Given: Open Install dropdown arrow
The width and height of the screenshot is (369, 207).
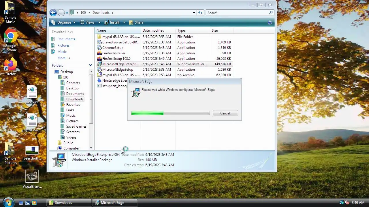Looking at the screenshot, I should [124, 22].
